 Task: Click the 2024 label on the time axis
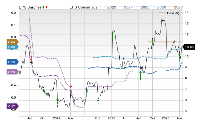coord(57,118)
